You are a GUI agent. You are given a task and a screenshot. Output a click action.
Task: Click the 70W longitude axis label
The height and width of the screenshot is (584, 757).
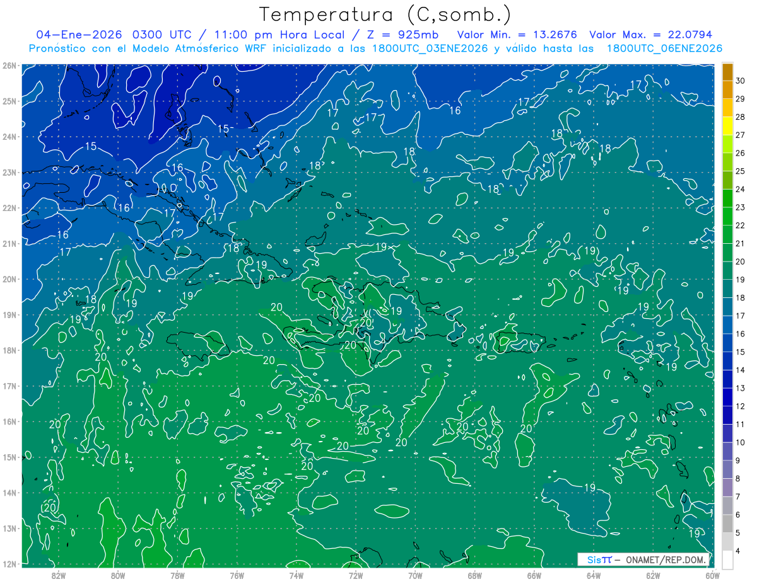pos(415,575)
